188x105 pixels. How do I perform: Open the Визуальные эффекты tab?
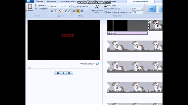click(69, 1)
